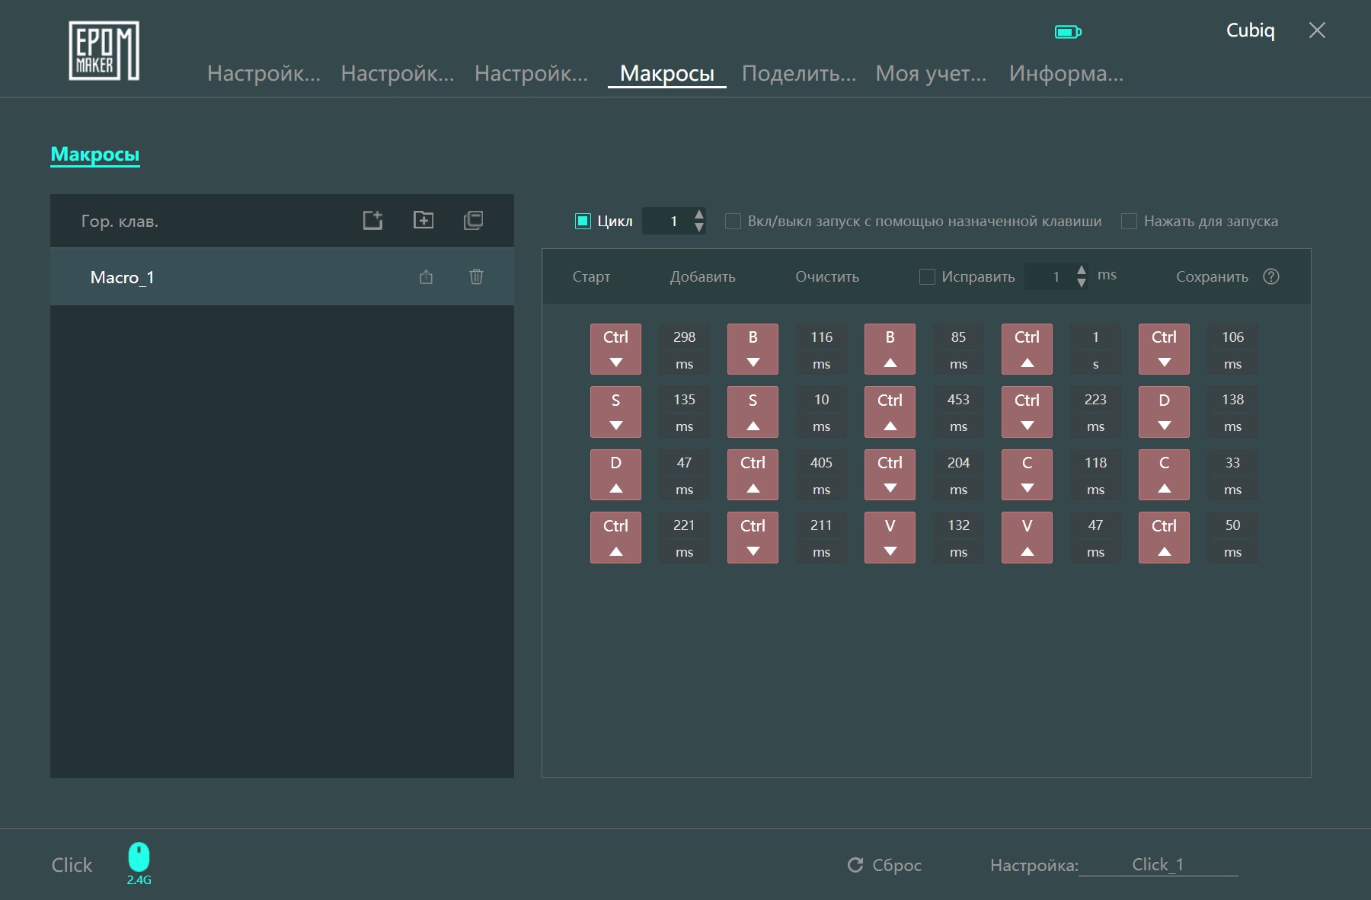Click the 1 s delay tile
The image size is (1371, 900).
click(x=1095, y=349)
